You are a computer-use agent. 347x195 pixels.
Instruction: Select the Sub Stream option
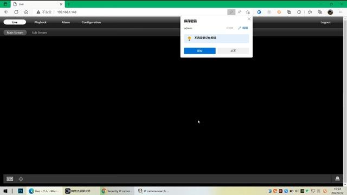[x=40, y=32]
